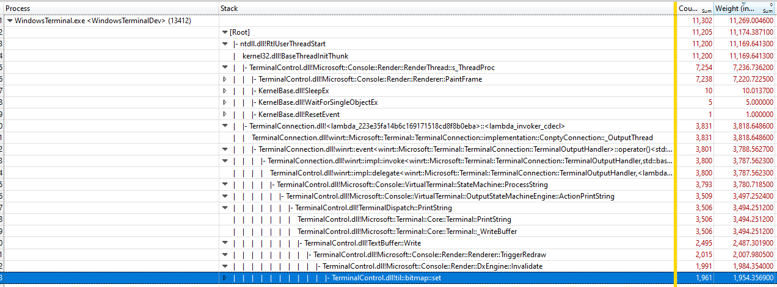Click weight value 7,236.736200
777x287 pixels.
[753, 68]
